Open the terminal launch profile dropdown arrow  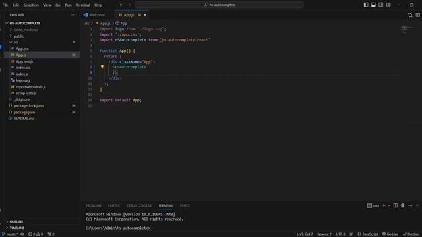[388, 206]
